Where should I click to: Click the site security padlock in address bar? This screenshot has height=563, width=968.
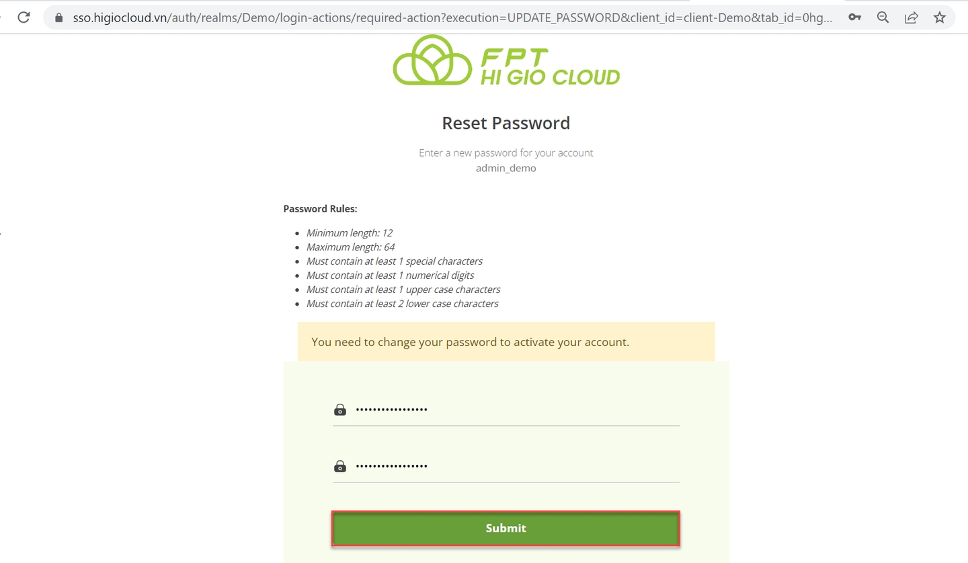pos(59,18)
